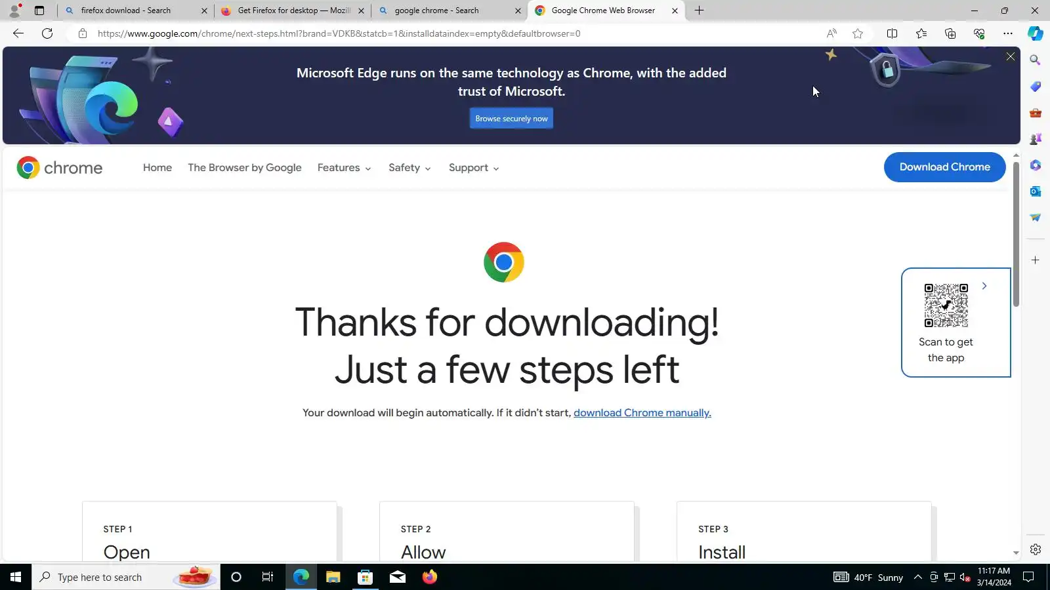Open Task View on taskbar
Screen dimensions: 1050x590
click(268, 577)
